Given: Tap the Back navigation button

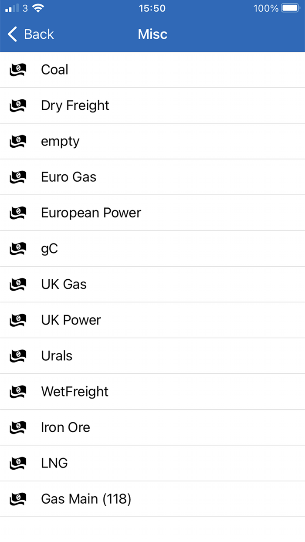Looking at the screenshot, I should 30,34.
